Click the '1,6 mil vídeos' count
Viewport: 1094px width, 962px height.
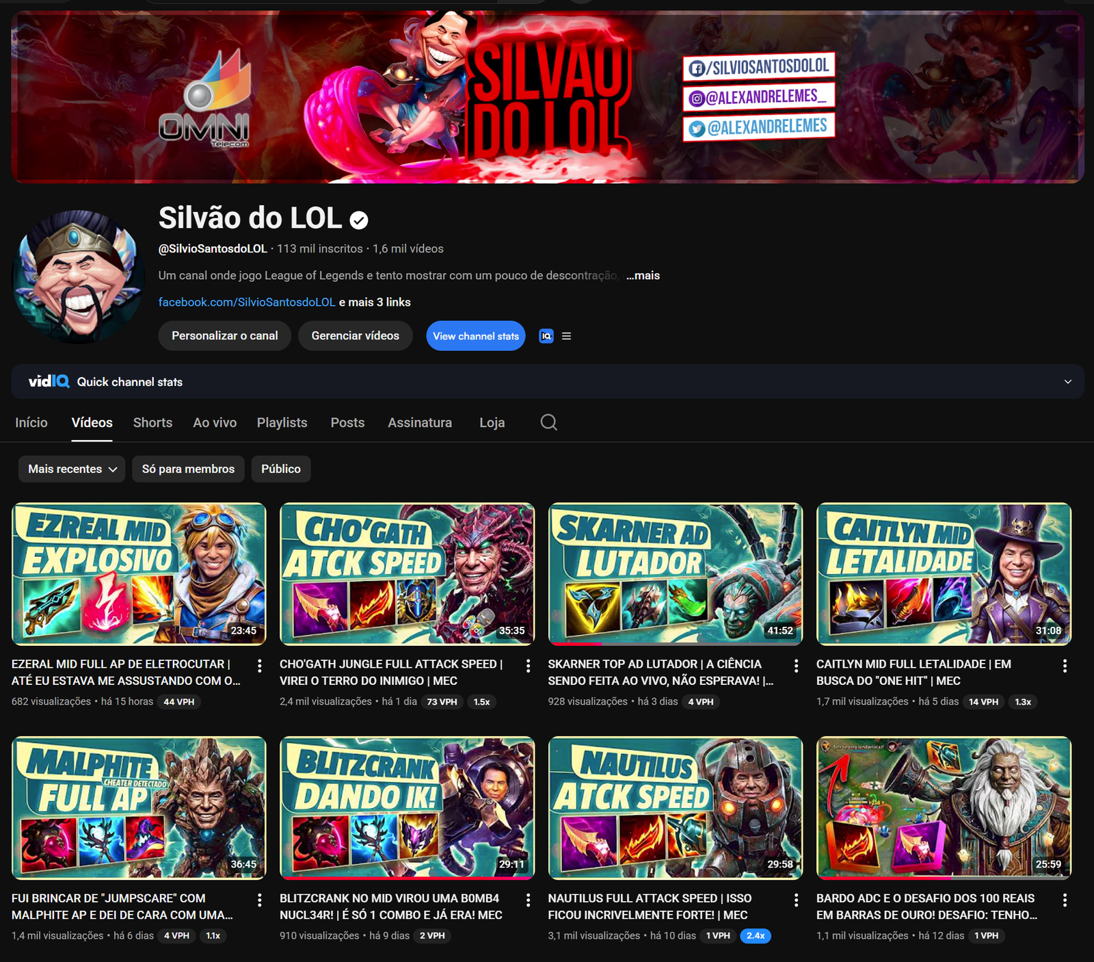pos(408,249)
